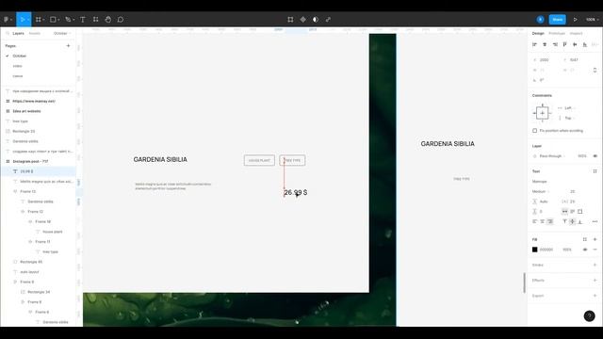
Task: Remove the fill with minus icon
Action: point(595,250)
